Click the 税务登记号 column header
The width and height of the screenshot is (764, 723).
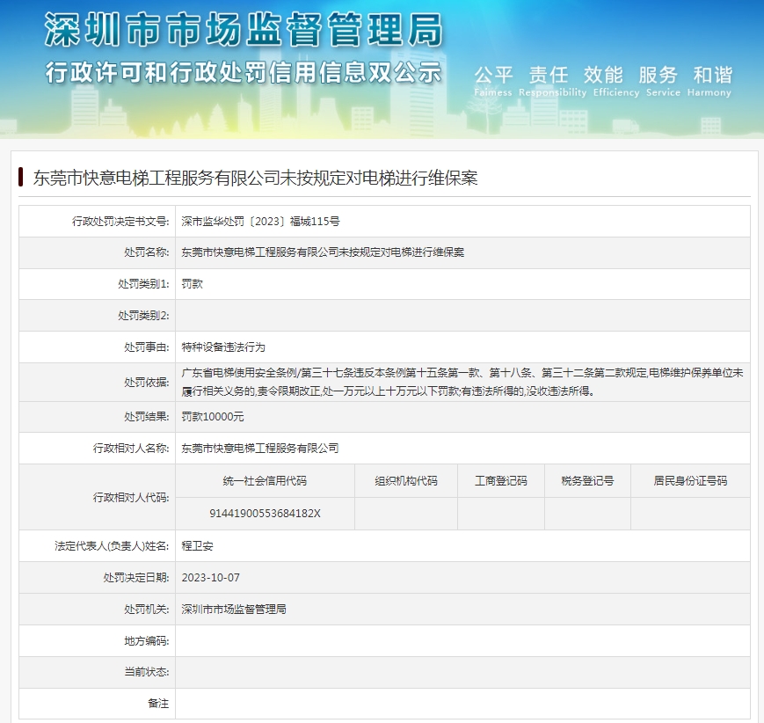(x=587, y=481)
